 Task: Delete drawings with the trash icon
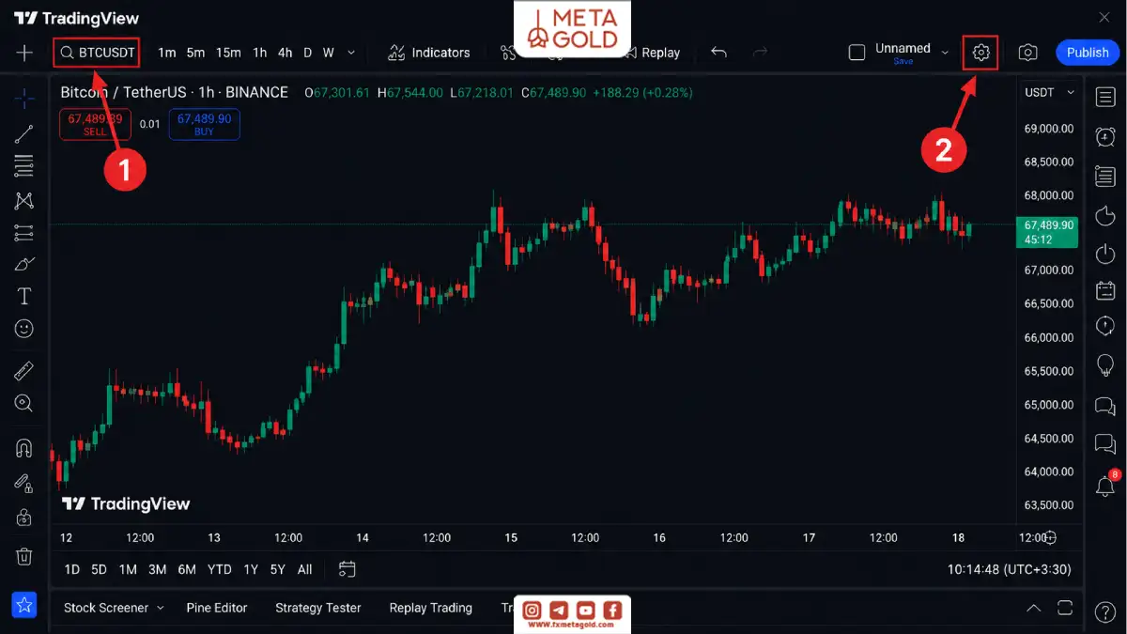[x=24, y=556]
